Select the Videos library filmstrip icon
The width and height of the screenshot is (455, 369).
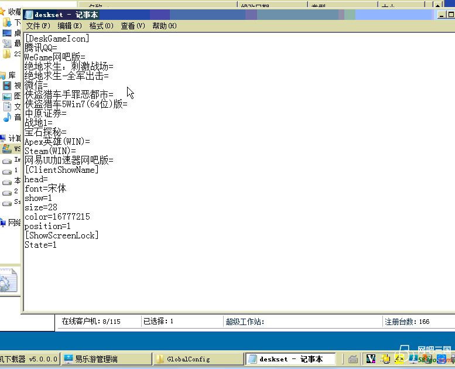7,86
